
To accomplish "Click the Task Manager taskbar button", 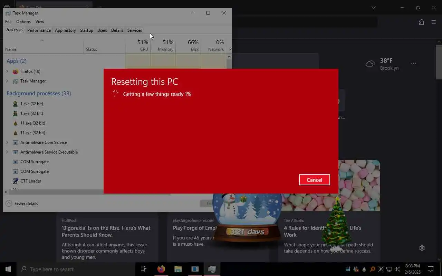I will 212,269.
